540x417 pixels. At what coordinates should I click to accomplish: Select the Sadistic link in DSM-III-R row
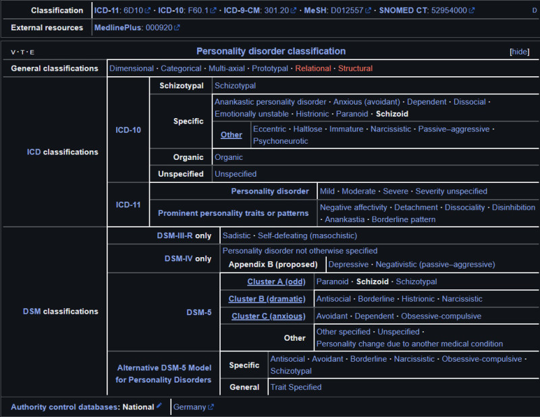click(x=238, y=235)
